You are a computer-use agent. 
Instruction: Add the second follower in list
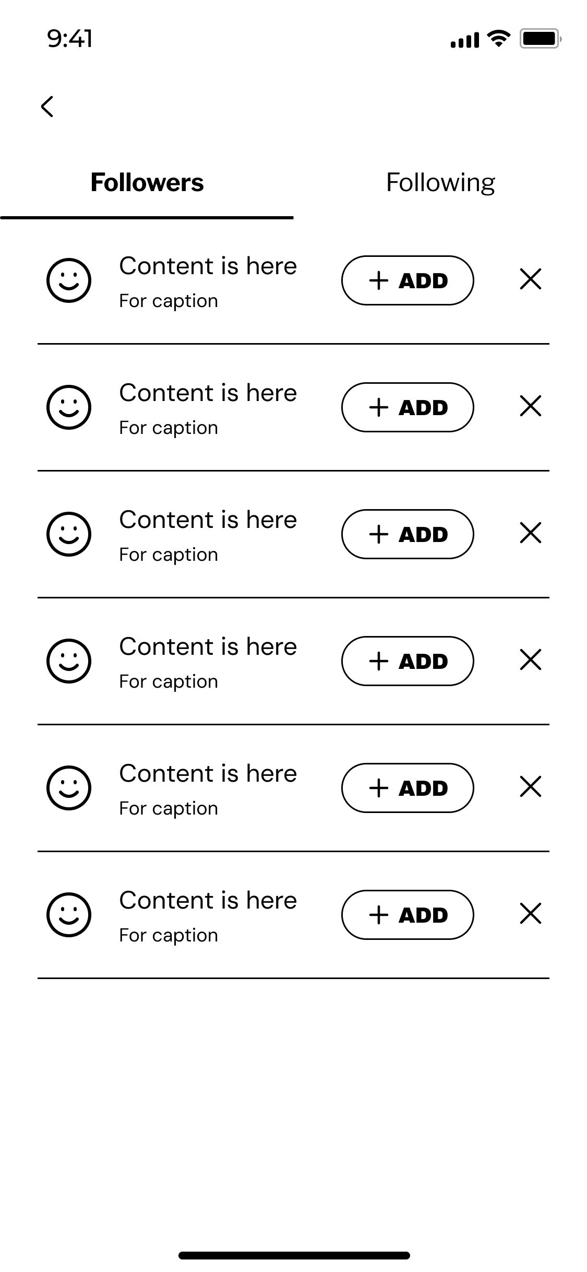coord(408,407)
